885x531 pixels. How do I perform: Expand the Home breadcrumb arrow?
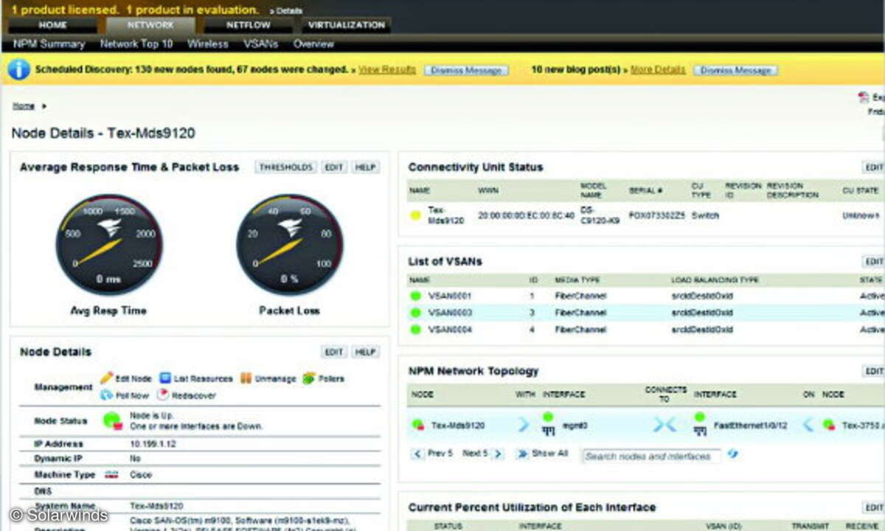44,106
